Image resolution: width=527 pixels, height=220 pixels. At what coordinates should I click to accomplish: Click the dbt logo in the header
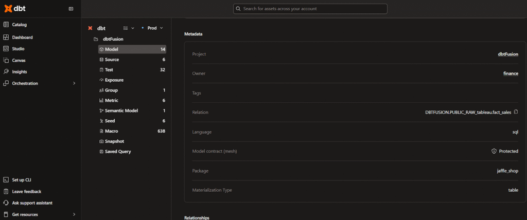(15, 9)
